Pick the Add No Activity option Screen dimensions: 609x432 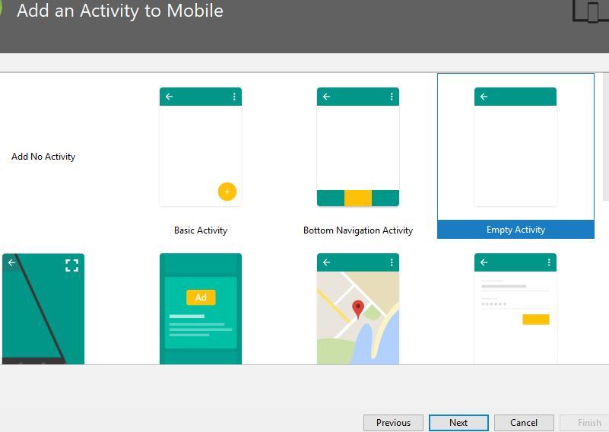(43, 157)
